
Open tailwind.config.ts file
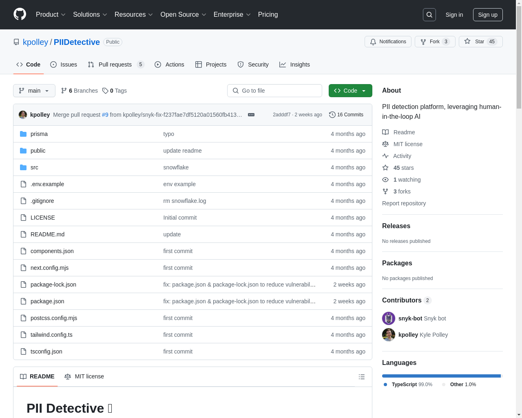tap(51, 335)
